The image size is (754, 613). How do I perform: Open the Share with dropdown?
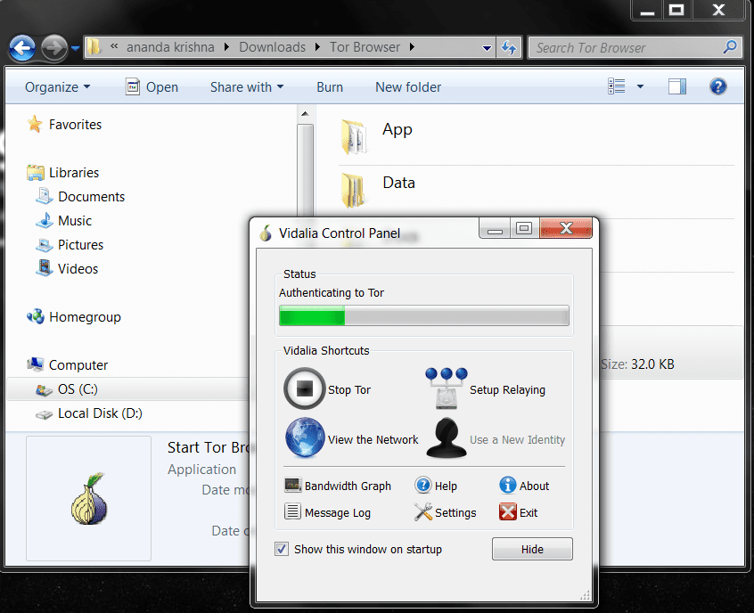coord(247,87)
